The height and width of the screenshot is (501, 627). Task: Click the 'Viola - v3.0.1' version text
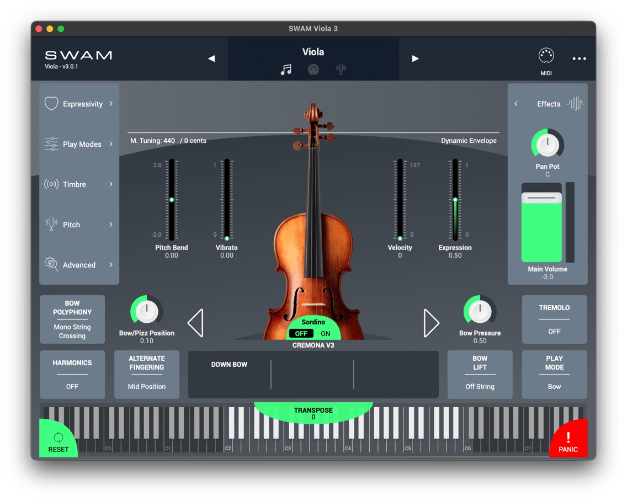coord(61,67)
